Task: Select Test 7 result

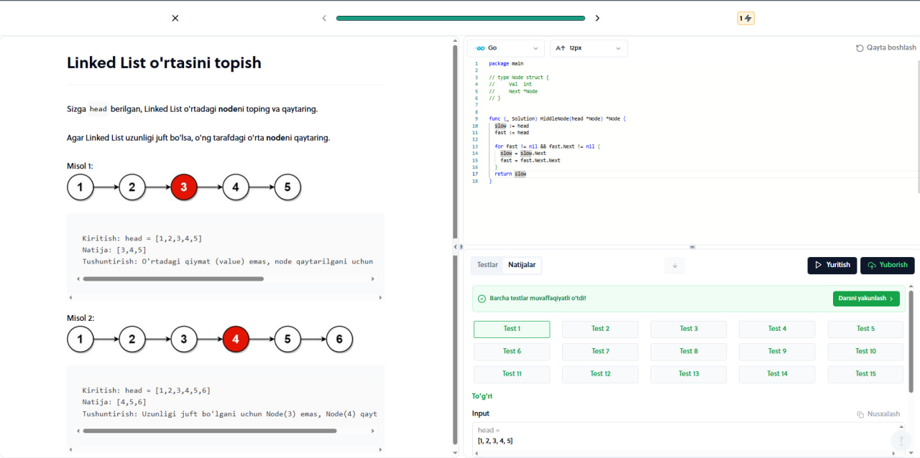Action: coord(600,352)
